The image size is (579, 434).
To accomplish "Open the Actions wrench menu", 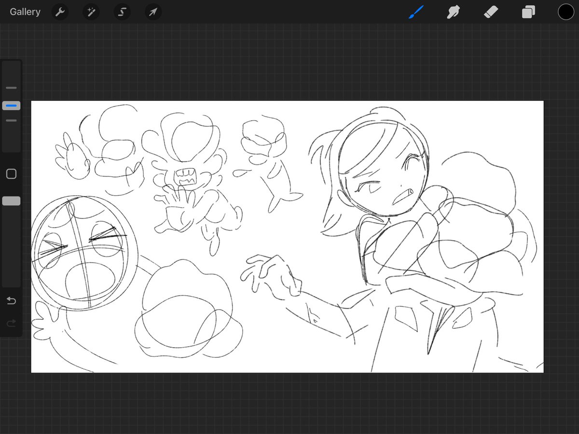I will pos(60,12).
